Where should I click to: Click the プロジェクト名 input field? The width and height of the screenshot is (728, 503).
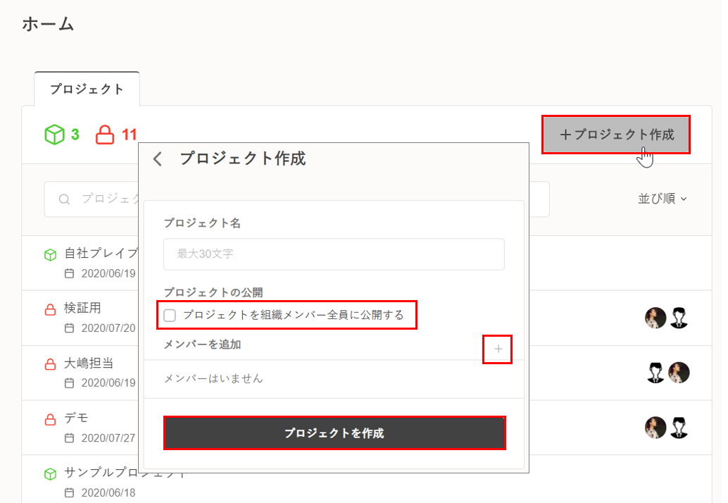(334, 254)
